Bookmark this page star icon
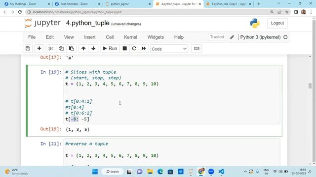The image size is (316, 177). pyautogui.click(x=287, y=12)
